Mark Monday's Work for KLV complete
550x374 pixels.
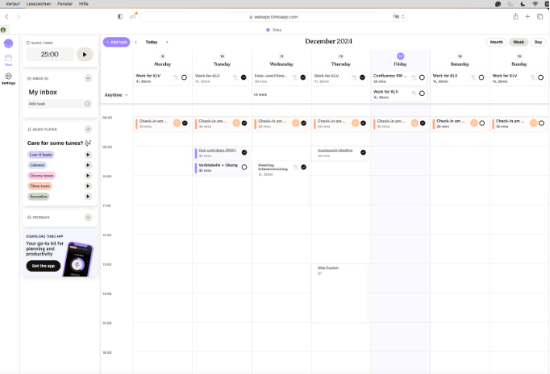point(184,77)
